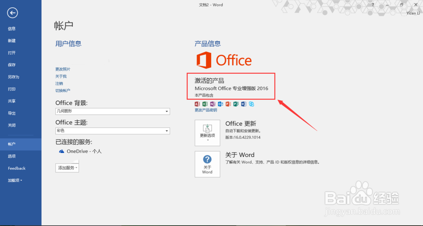Click the Outlook app icon
The image size is (423, 226).
[220, 104]
